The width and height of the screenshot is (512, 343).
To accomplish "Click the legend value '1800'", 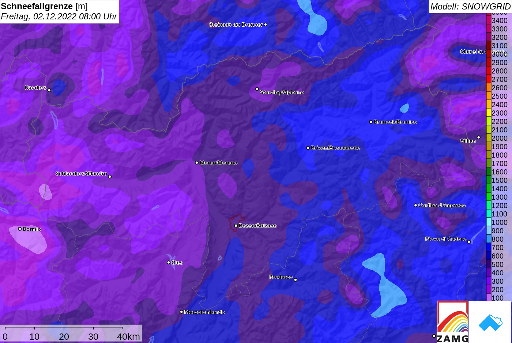I will tap(499, 155).
